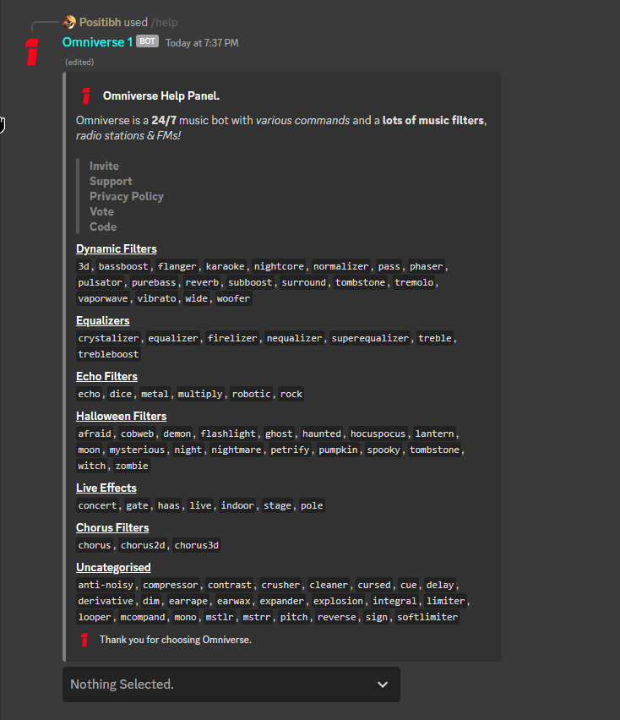The height and width of the screenshot is (720, 620).
Task: Click the softlimiter filter tag
Action: [427, 617]
